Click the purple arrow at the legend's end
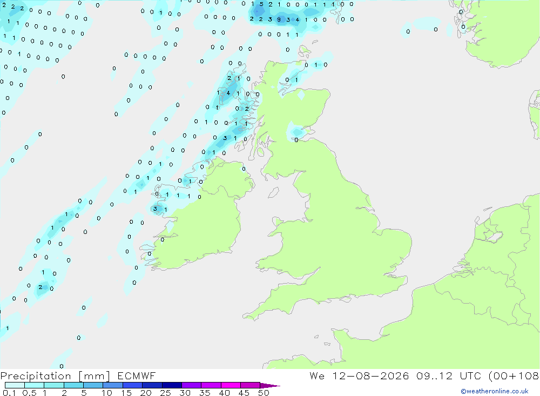 [x=270, y=386]
